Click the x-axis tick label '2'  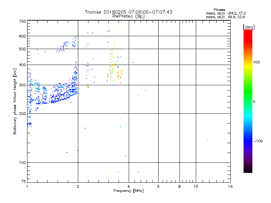click(78, 186)
